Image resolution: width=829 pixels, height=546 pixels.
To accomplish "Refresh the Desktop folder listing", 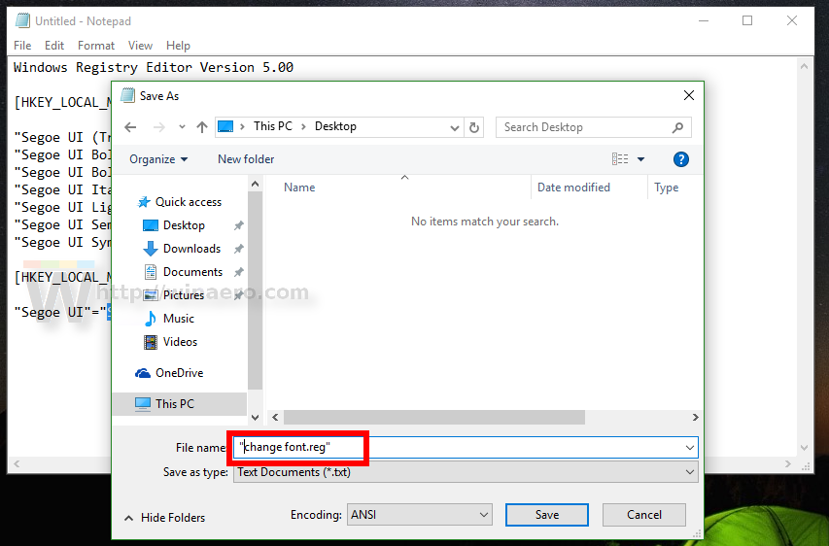I will (x=474, y=127).
